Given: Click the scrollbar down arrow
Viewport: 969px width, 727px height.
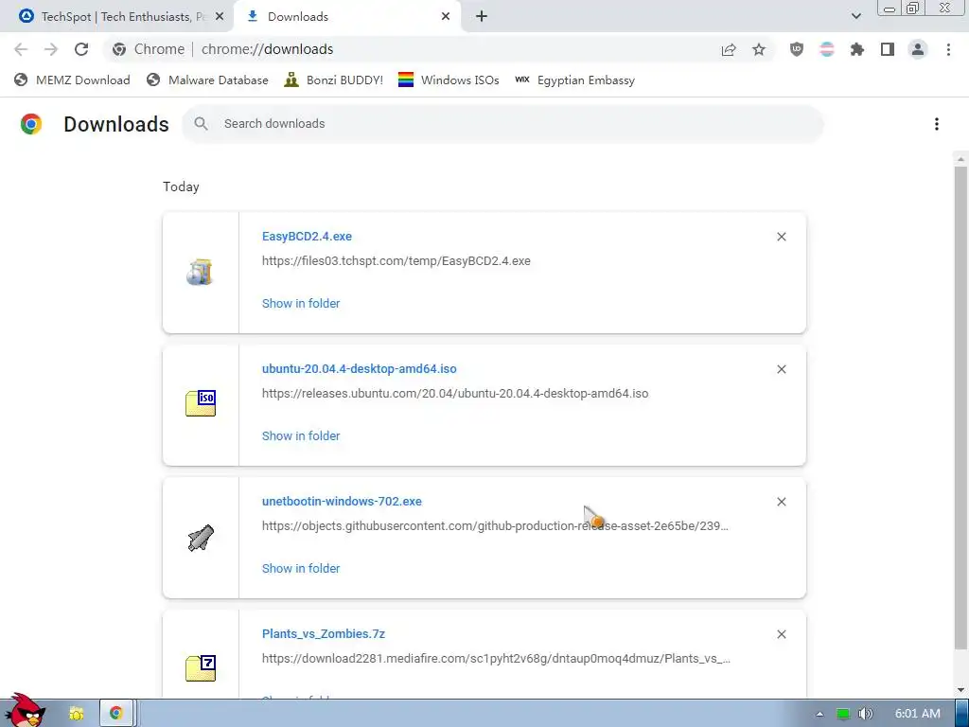Looking at the screenshot, I should coord(960,690).
